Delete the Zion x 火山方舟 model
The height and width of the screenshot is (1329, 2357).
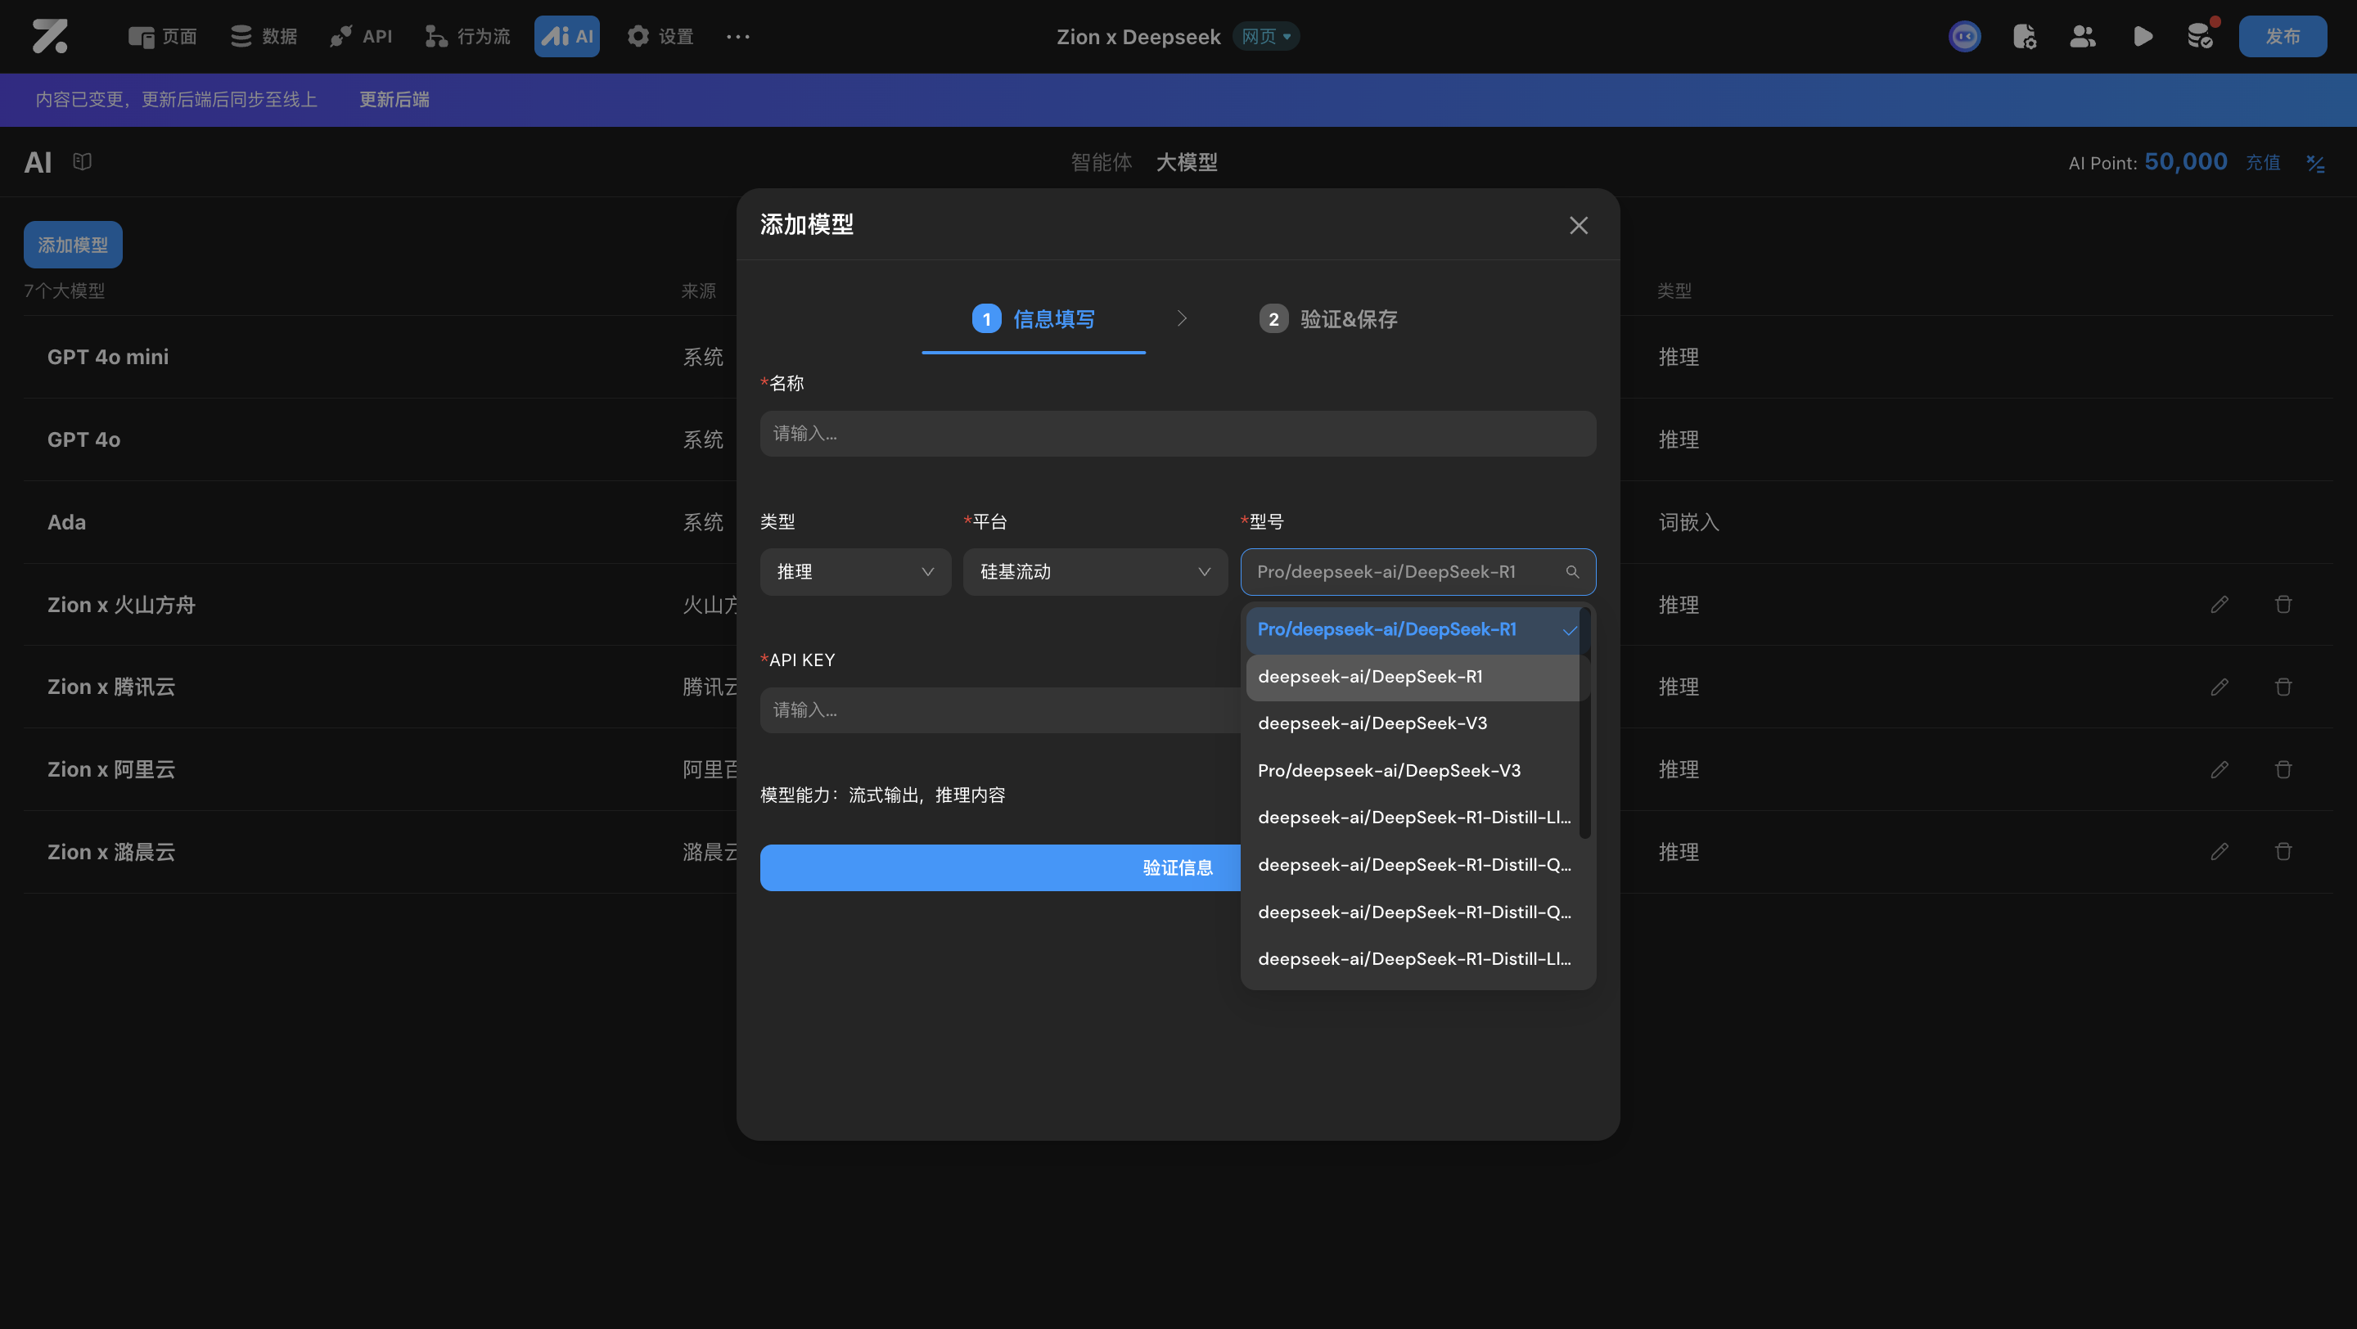(2284, 605)
